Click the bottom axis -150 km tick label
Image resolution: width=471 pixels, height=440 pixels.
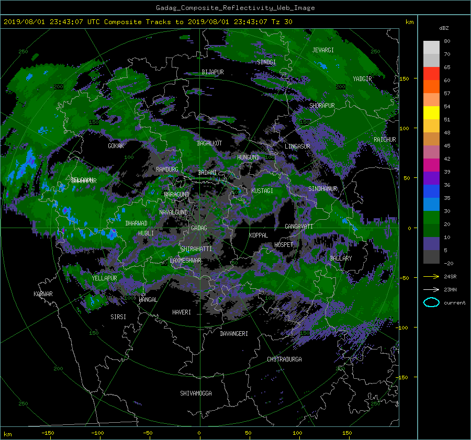click(x=48, y=433)
